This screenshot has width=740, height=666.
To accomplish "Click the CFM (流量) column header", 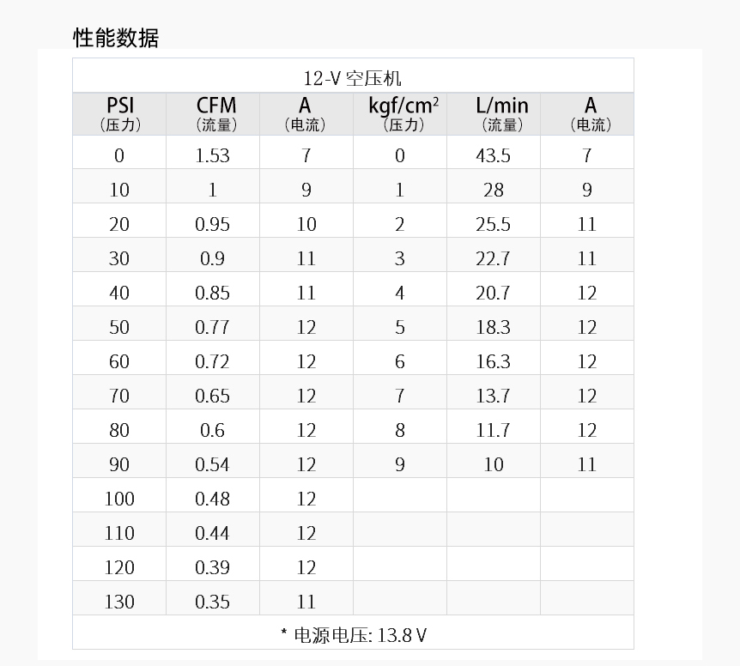I will point(213,114).
